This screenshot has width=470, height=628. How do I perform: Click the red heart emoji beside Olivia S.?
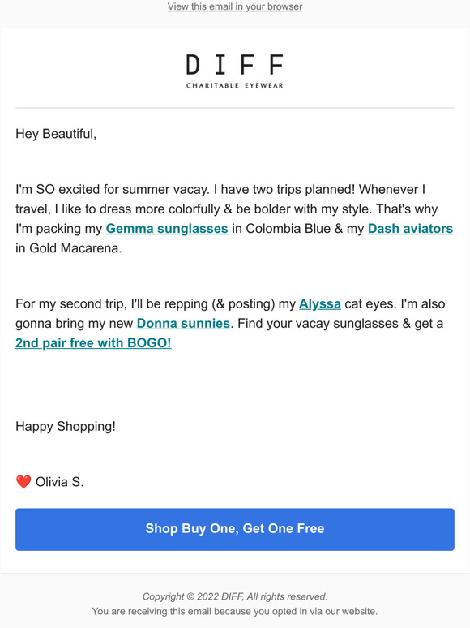pos(23,481)
